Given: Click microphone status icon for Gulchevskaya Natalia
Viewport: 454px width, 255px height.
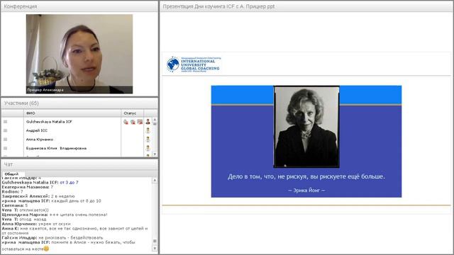Looking at the screenshot, I should click(x=126, y=122).
